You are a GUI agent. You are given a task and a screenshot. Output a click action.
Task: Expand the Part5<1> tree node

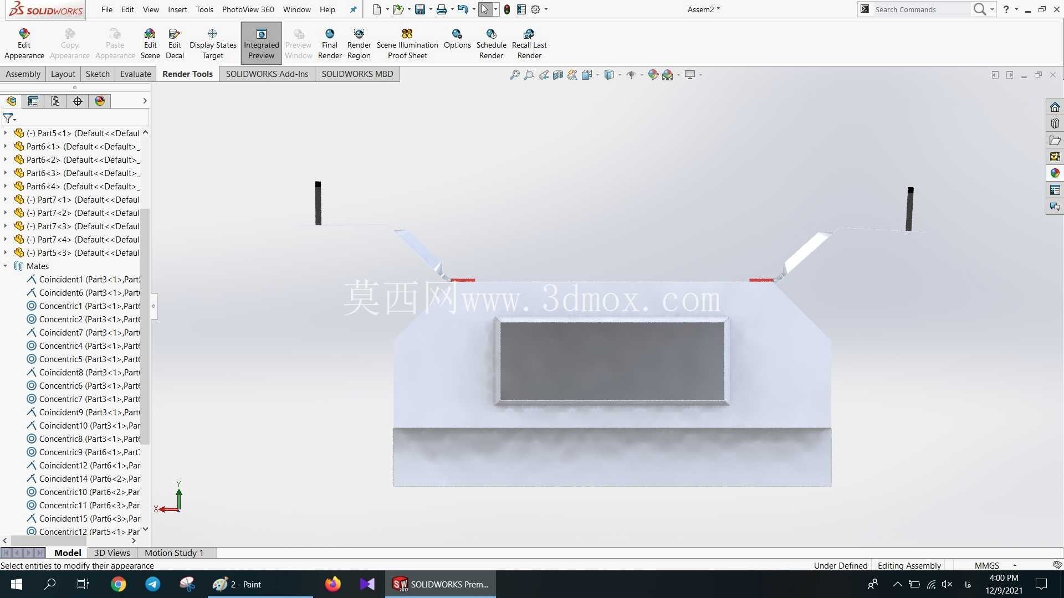6,133
